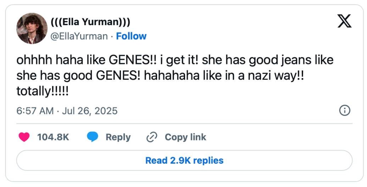Image resolution: width=367 pixels, height=187 pixels.
Task: Click the 6:57 AM time in the timestamp
Action: pyautogui.click(x=35, y=111)
